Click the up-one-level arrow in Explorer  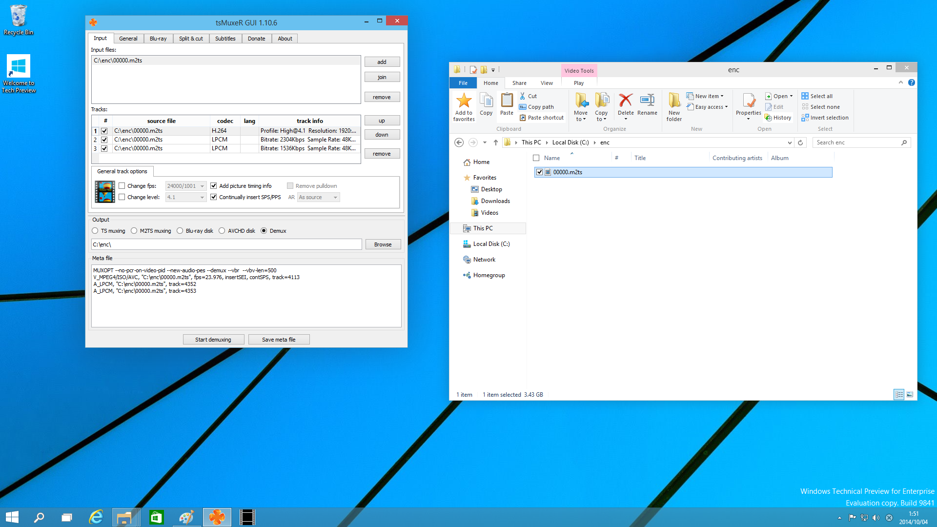496,142
